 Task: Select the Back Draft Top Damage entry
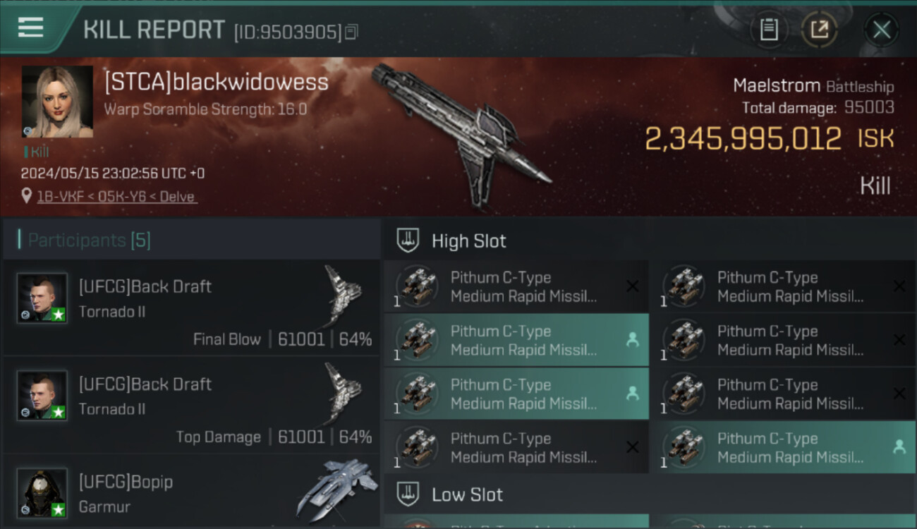coord(191,405)
